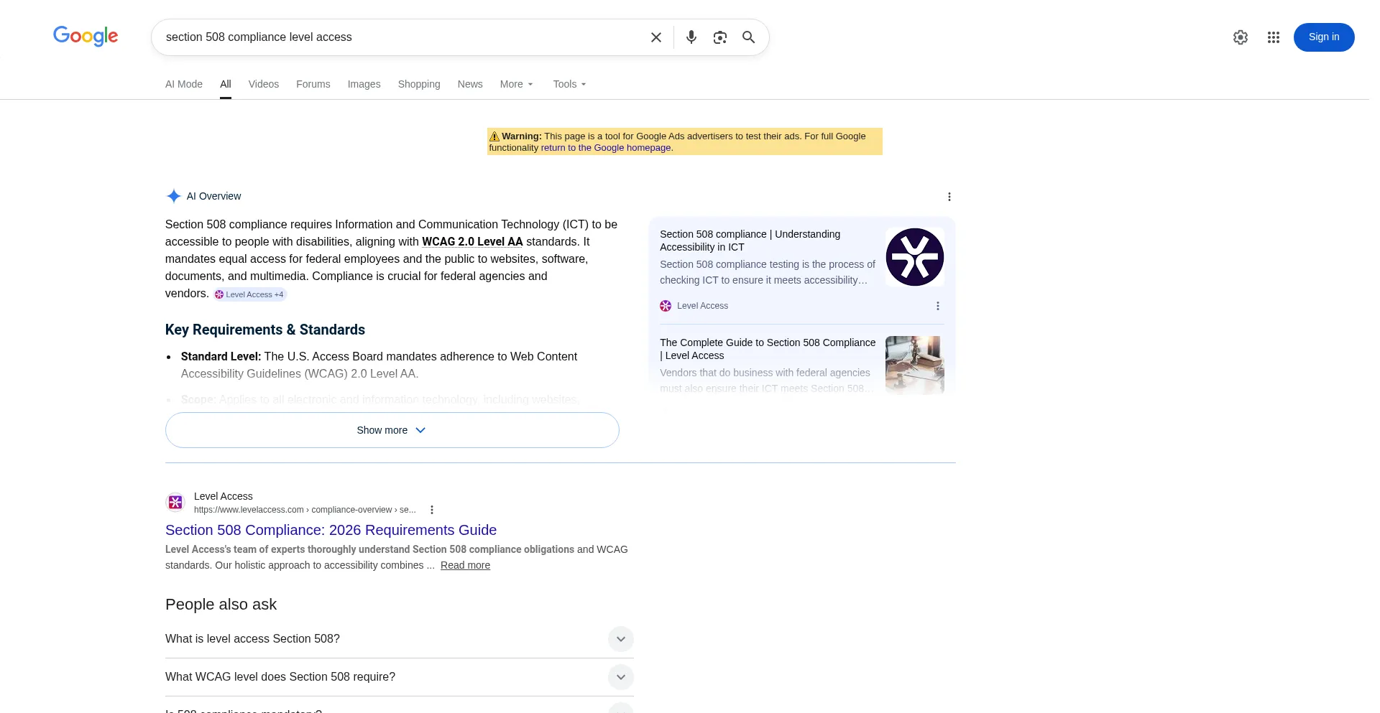Follow 'return to the Google homepage' link

click(606, 148)
